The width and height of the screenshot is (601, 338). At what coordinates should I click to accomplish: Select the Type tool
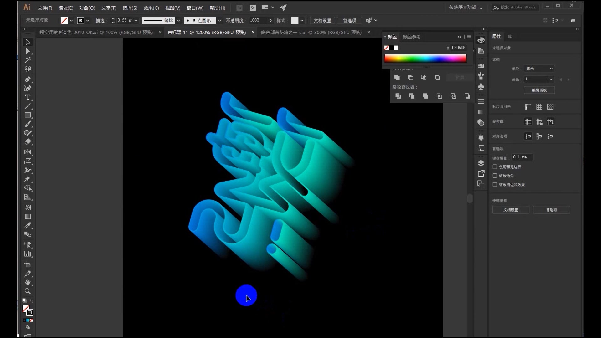tap(28, 97)
